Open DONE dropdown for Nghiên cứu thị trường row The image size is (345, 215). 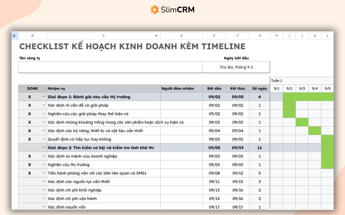coord(44,165)
